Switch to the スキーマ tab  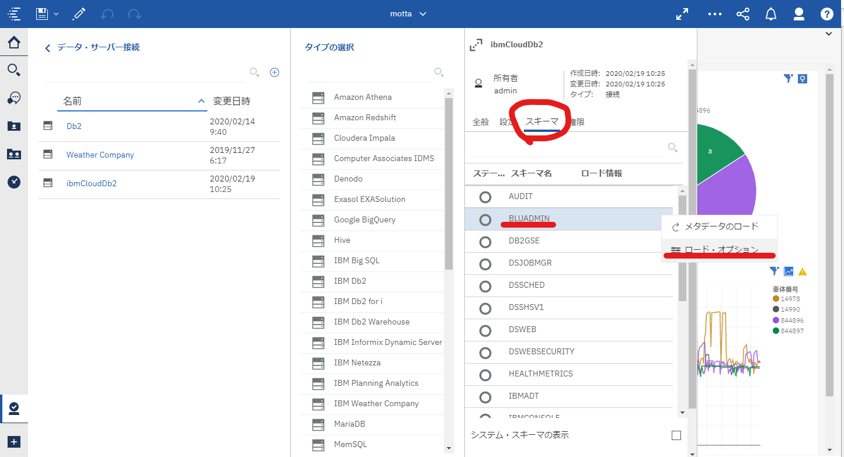tap(541, 122)
